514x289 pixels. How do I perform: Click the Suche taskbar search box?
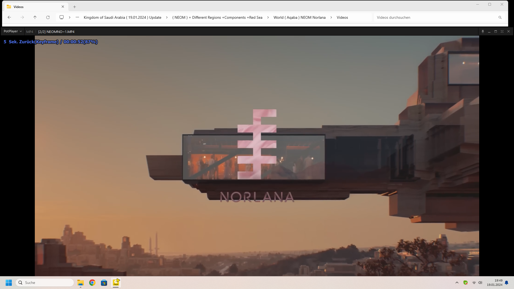coord(45,283)
